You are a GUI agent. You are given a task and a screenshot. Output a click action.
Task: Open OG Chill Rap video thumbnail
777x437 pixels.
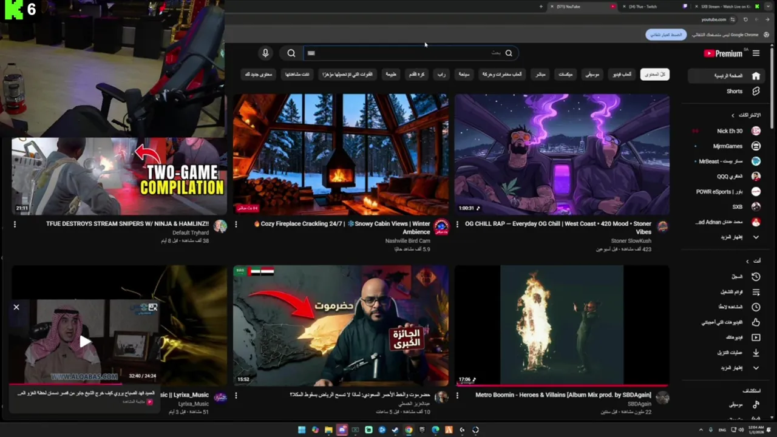(562, 154)
